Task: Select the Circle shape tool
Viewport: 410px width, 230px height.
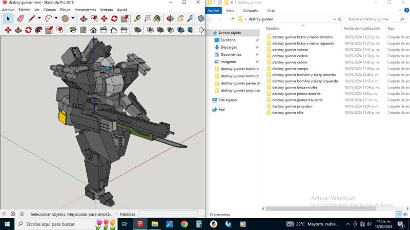Action: [65, 19]
